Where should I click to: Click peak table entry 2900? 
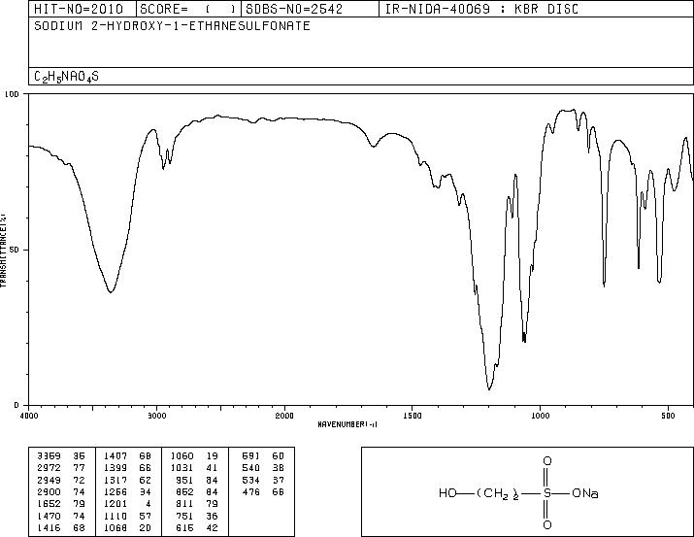tap(50, 491)
